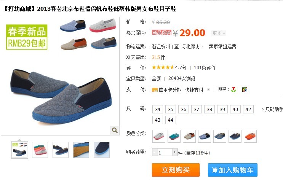
Task: Expand the payment methods dropdown arrow
Action: [208, 89]
